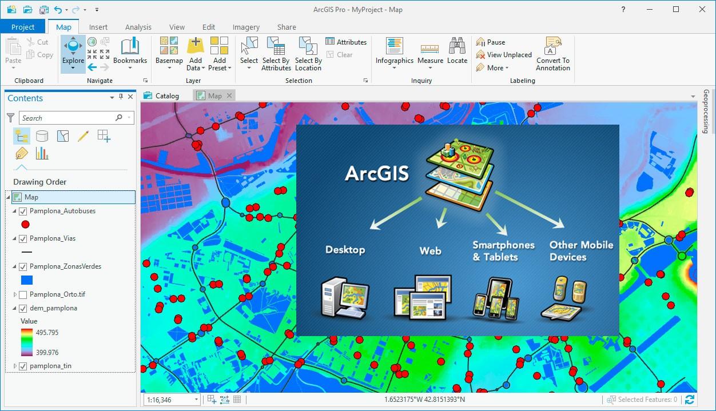Viewport: 716px width, 411px height.
Task: Collapse the Map tree node
Action: (x=9, y=197)
